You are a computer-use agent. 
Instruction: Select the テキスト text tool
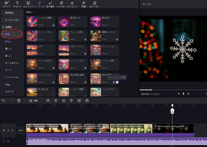tap(17, 4)
